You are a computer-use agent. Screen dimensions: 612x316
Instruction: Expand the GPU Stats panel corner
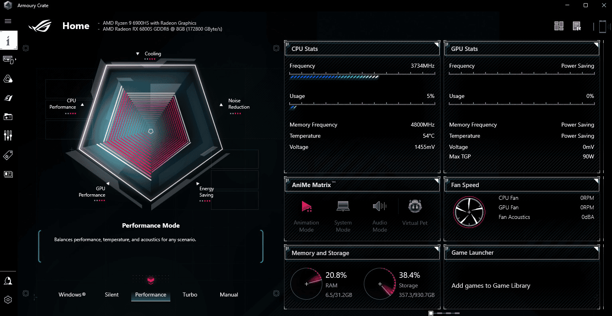596,45
